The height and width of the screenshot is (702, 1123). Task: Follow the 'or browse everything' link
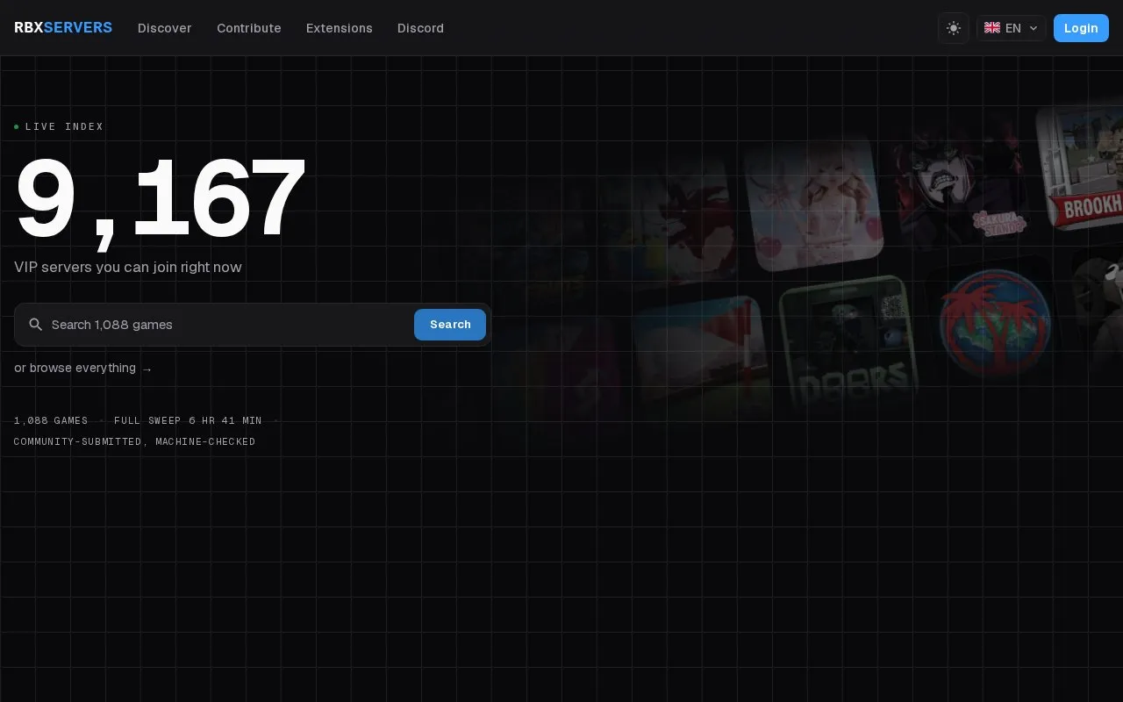point(83,369)
